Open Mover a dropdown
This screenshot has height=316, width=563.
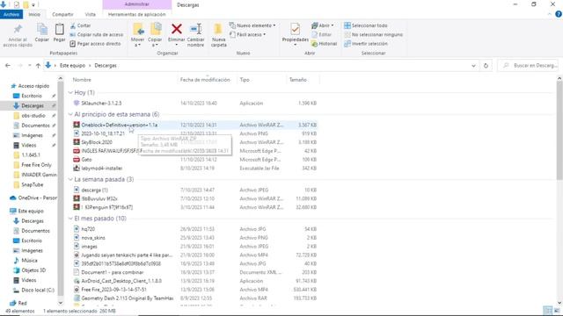[x=137, y=35]
